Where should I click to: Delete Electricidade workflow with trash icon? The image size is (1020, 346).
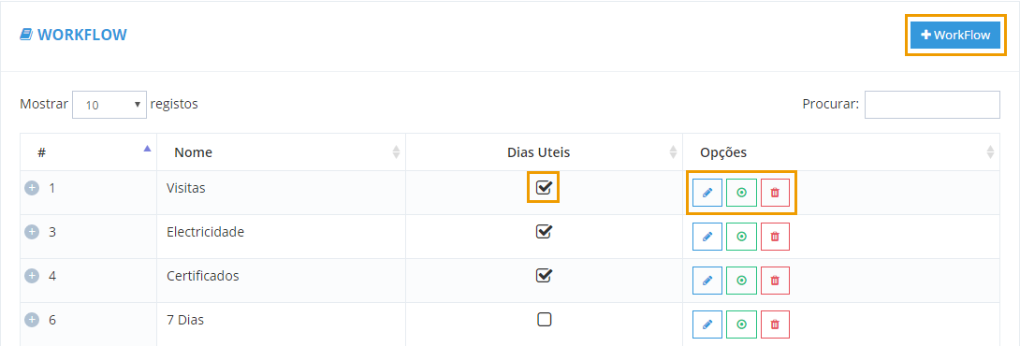point(775,237)
